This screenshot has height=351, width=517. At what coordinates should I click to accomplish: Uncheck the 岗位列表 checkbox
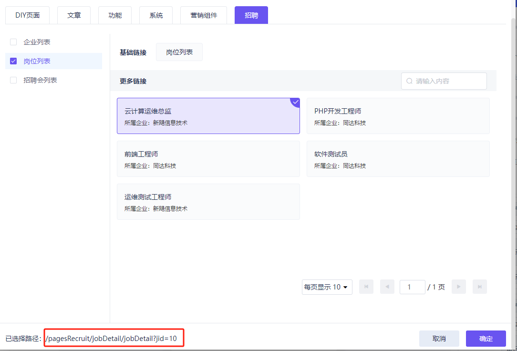tap(13, 61)
